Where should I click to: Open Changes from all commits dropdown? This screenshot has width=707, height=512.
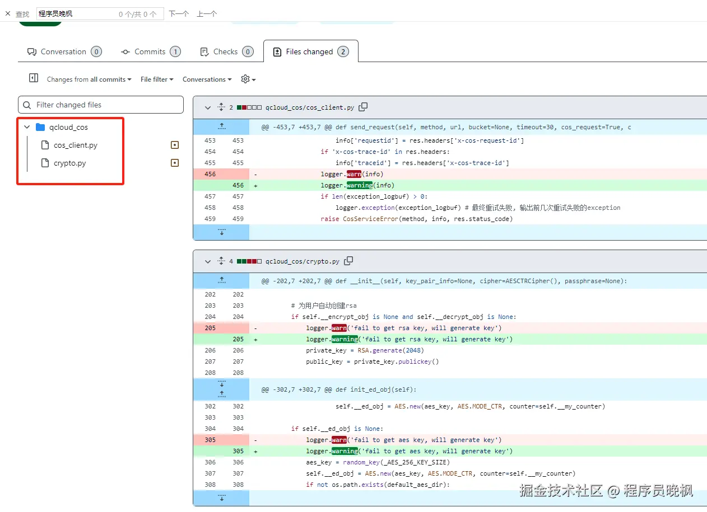coord(89,79)
